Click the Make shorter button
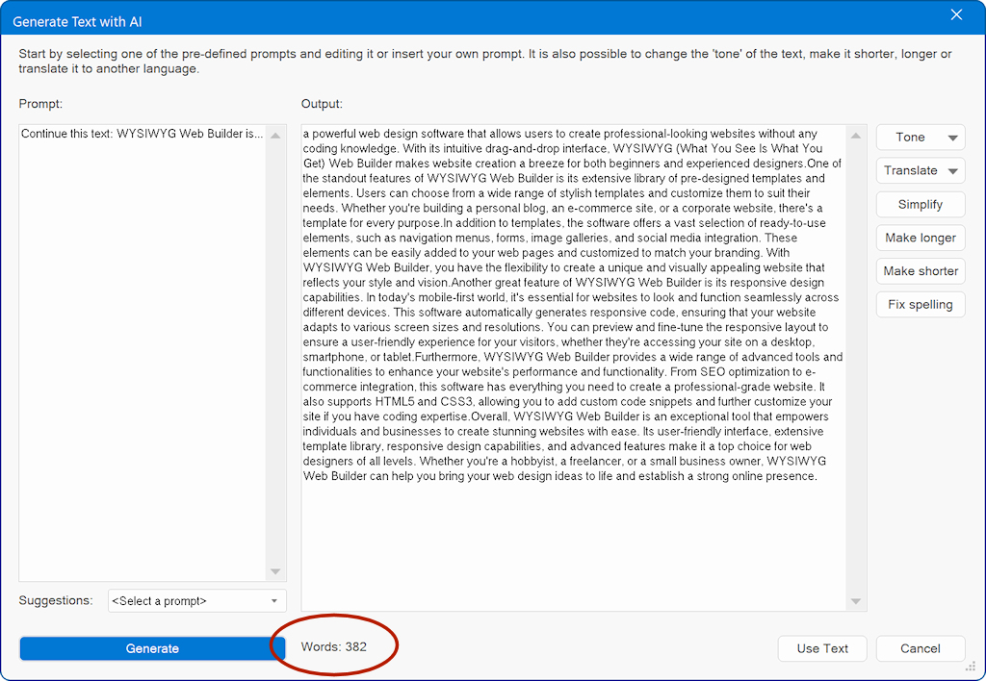The height and width of the screenshot is (681, 986). point(921,271)
